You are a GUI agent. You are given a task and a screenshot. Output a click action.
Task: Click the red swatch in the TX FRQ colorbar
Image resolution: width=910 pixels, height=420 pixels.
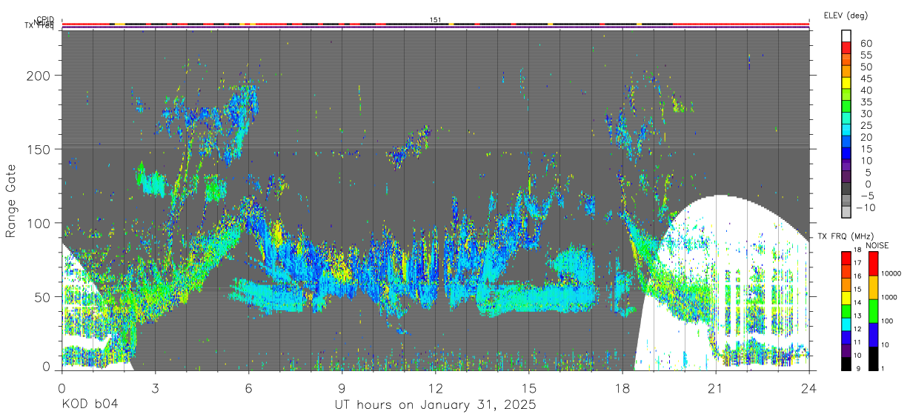pos(846,257)
